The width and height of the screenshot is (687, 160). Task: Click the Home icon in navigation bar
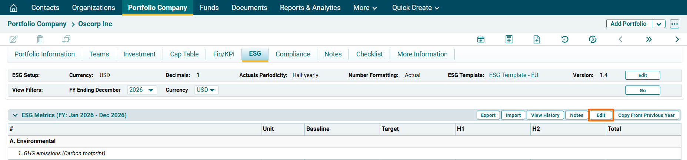pos(13,8)
